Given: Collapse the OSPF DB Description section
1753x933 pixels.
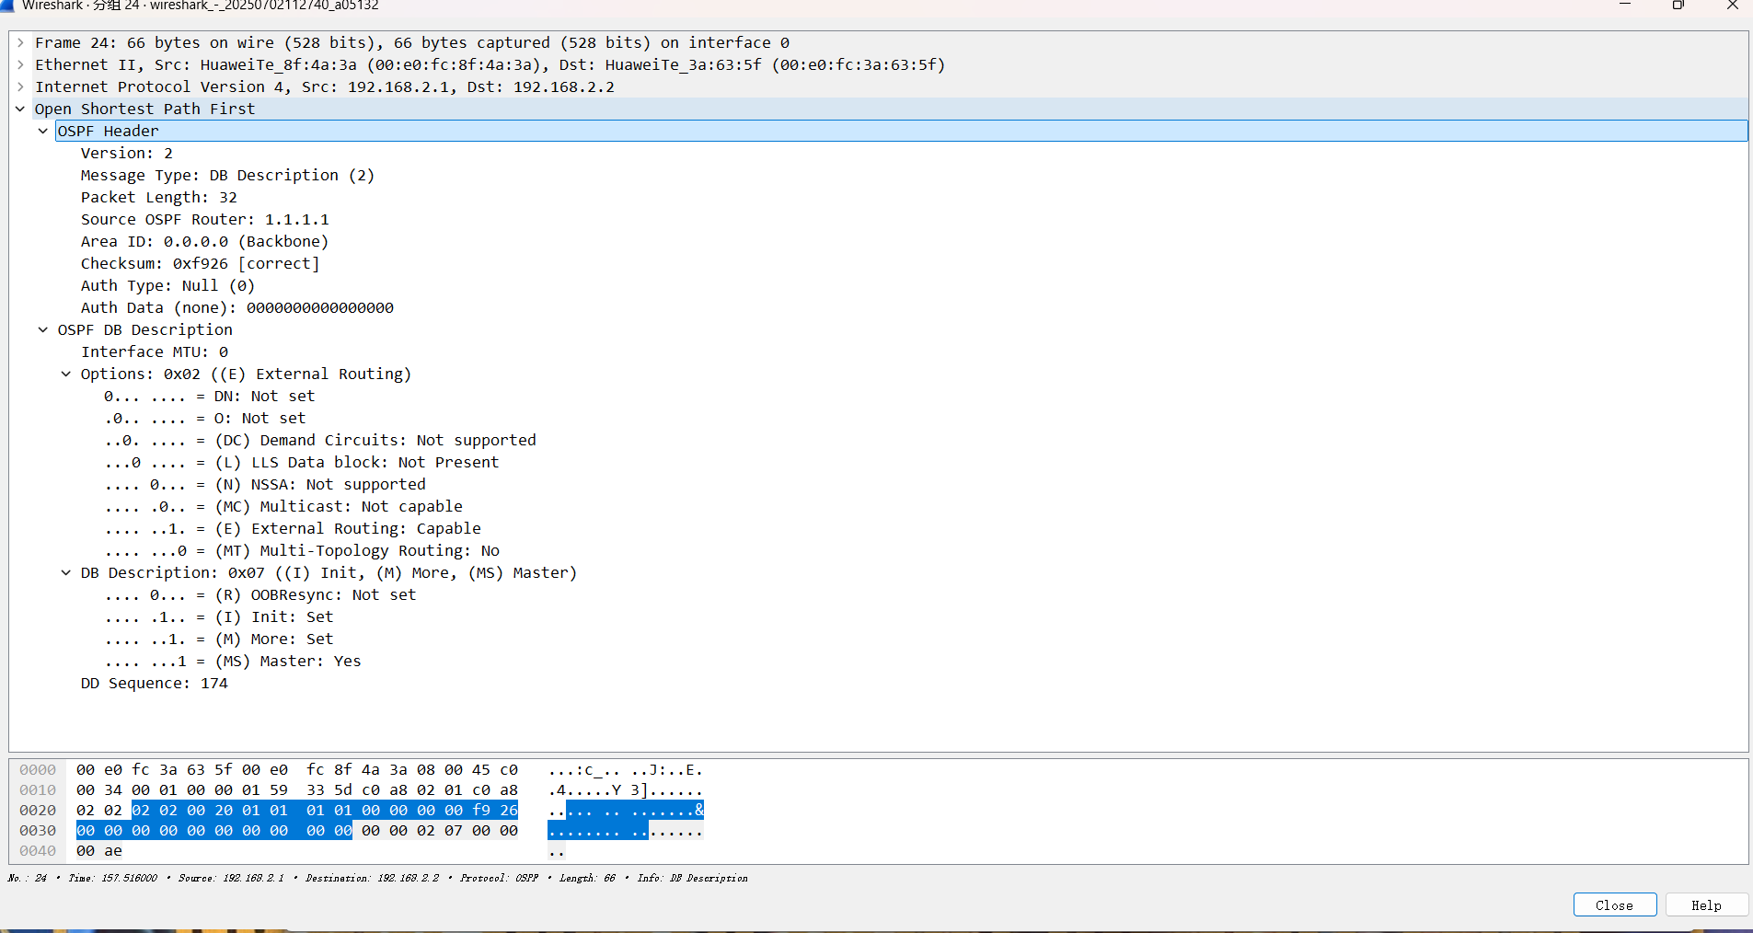Looking at the screenshot, I should pos(41,329).
